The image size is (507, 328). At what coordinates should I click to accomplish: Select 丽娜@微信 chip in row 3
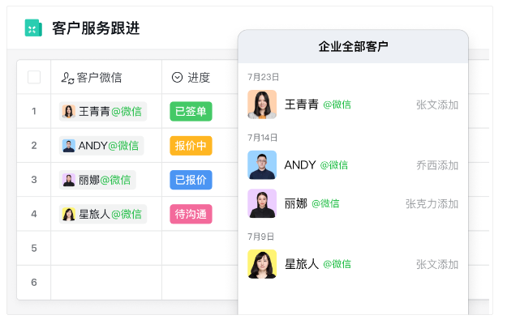click(97, 180)
